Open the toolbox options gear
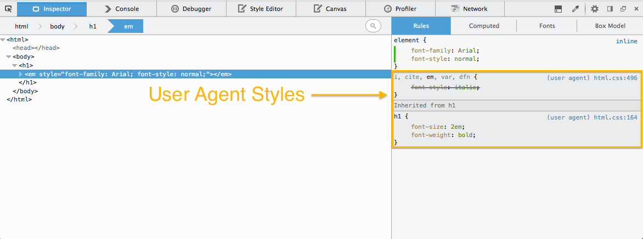 tap(595, 9)
